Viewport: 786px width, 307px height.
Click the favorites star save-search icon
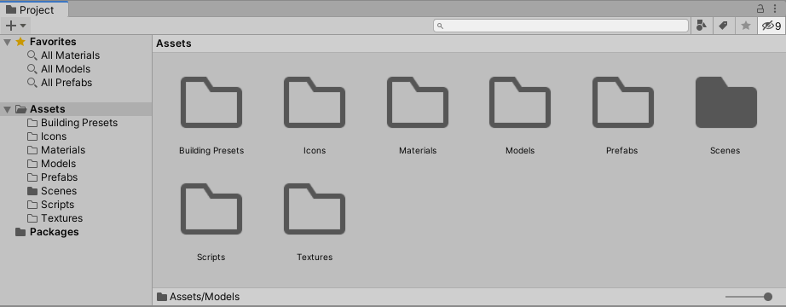[x=746, y=26]
